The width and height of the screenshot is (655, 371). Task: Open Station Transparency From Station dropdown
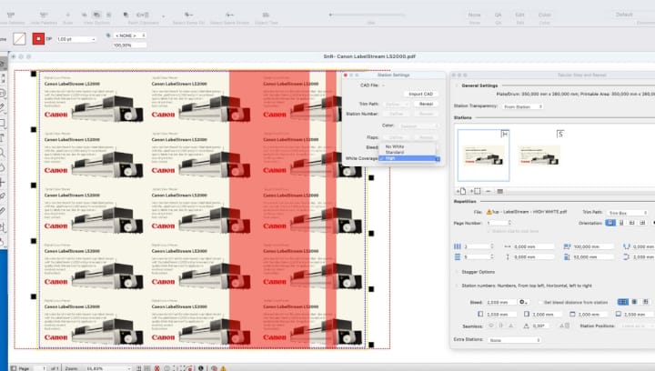(x=522, y=106)
